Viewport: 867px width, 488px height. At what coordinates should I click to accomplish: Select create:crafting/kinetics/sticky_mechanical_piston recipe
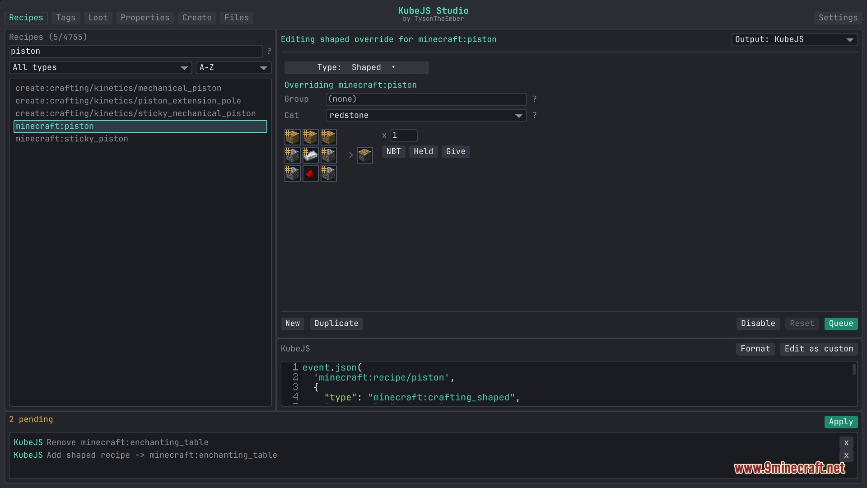click(x=140, y=113)
